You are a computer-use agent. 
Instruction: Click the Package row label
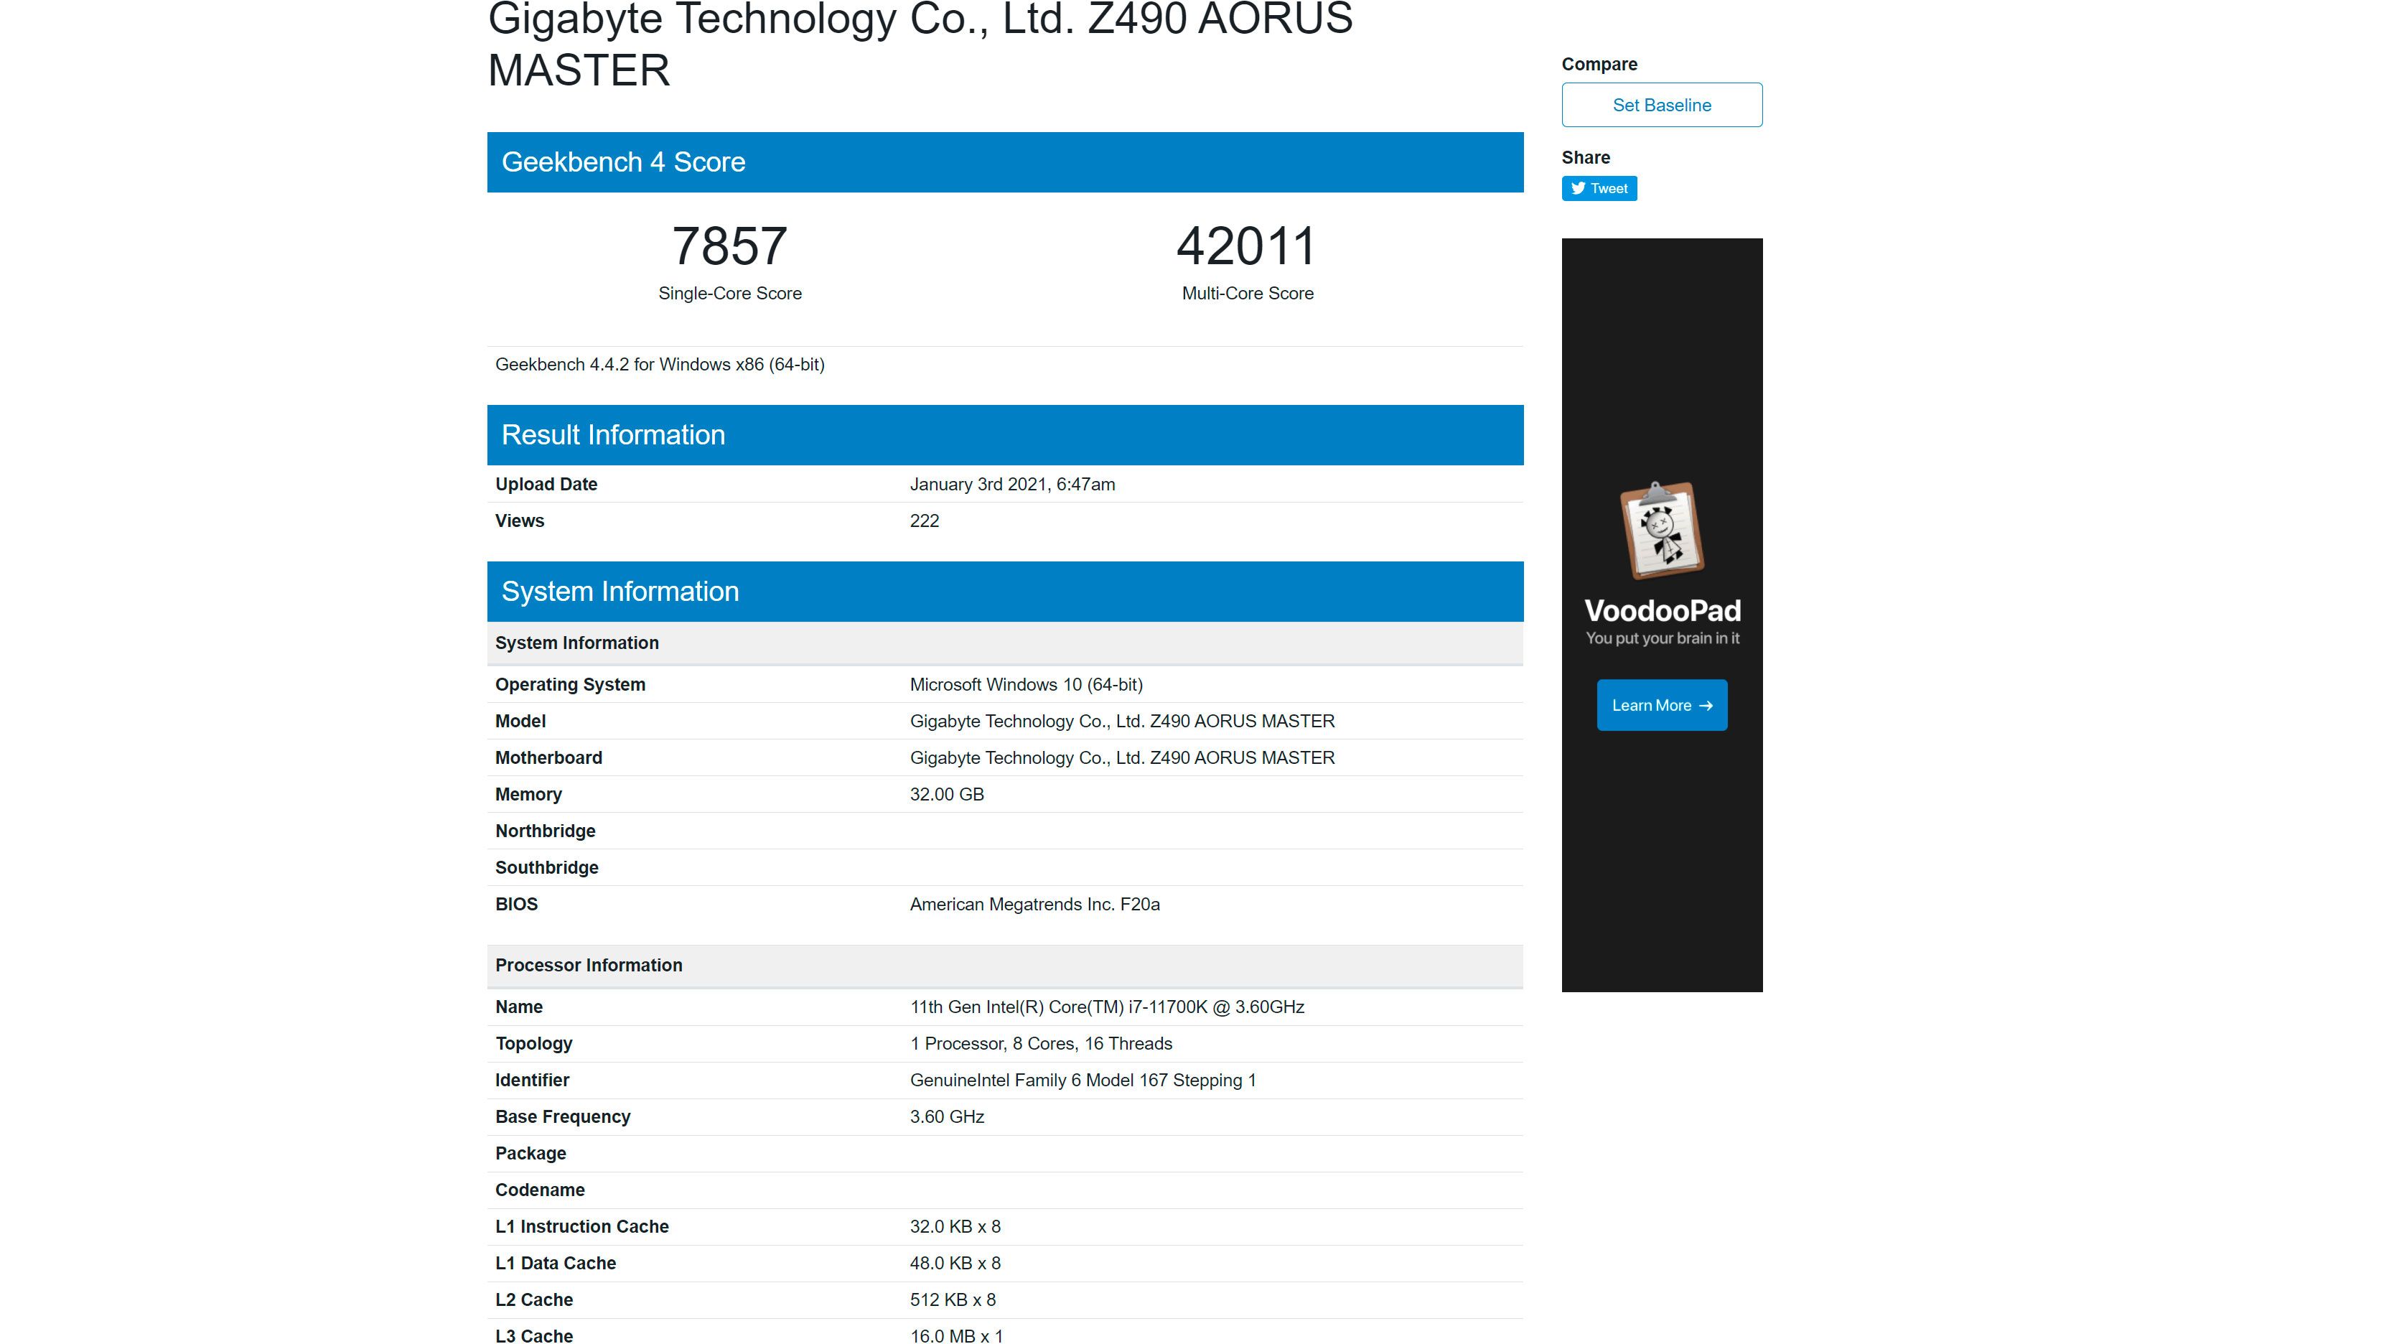[530, 1154]
